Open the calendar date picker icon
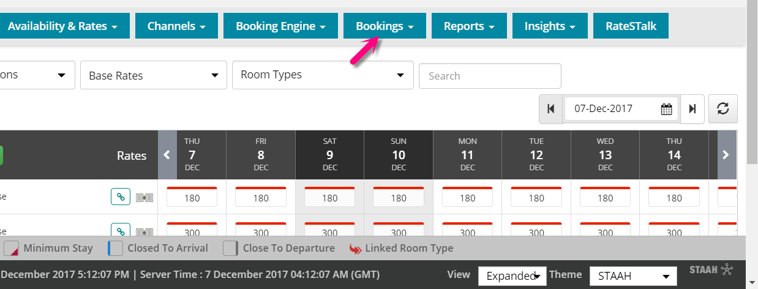 pos(667,109)
